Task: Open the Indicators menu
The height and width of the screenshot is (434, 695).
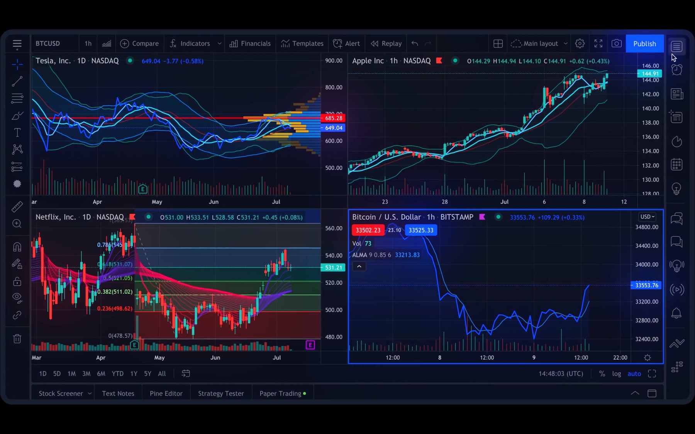Action: [x=190, y=44]
